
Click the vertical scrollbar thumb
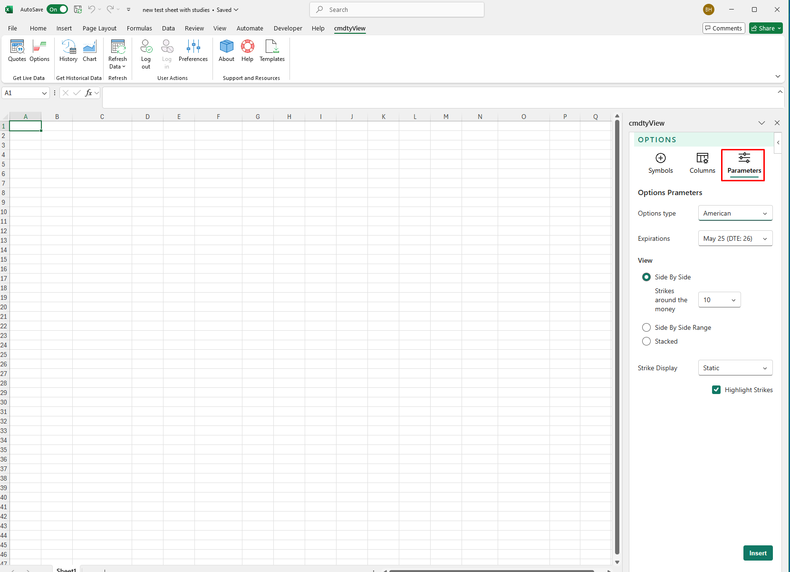tap(617, 337)
